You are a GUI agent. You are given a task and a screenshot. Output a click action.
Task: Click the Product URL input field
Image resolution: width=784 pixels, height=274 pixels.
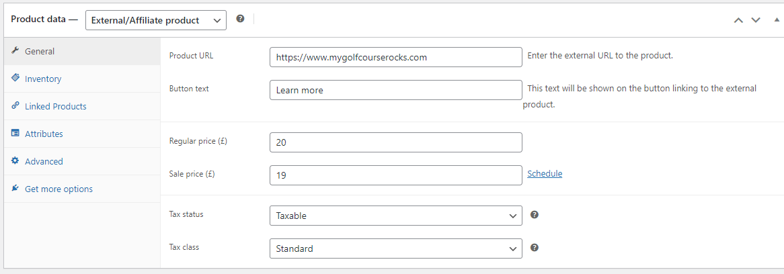396,57
